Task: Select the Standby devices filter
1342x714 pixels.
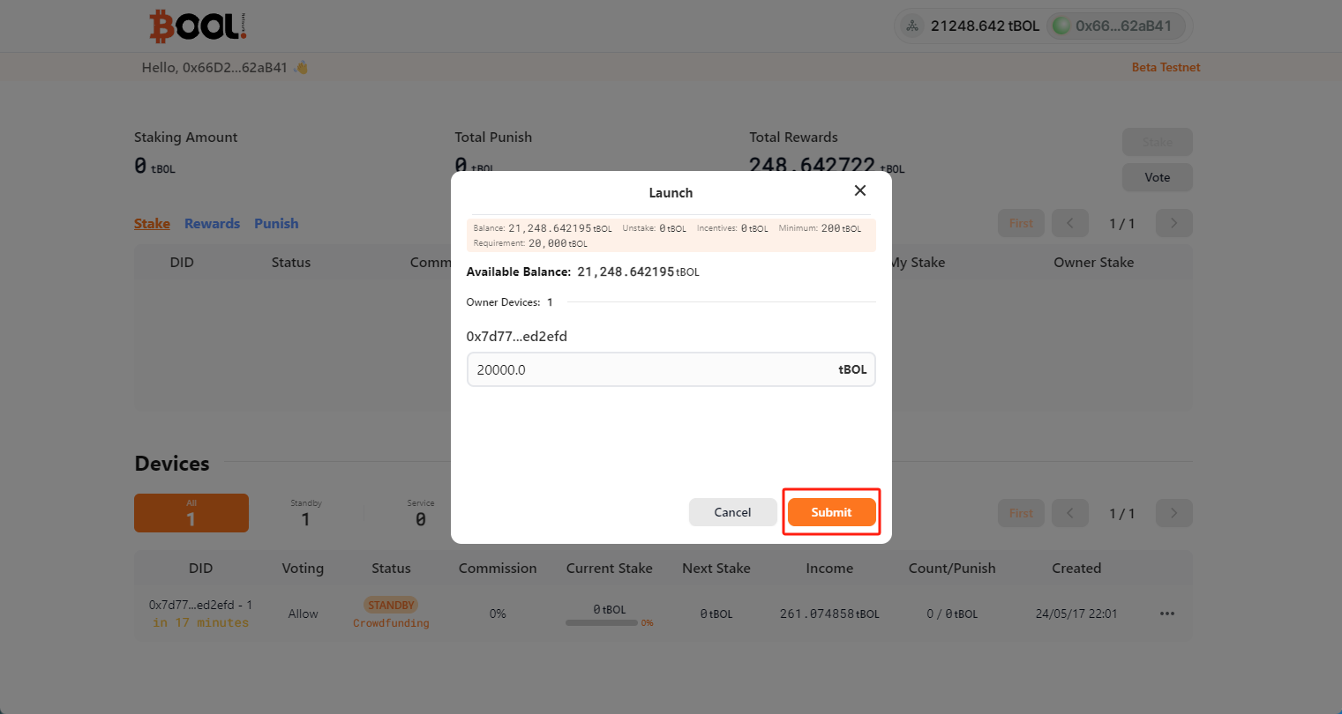Action: 305,512
